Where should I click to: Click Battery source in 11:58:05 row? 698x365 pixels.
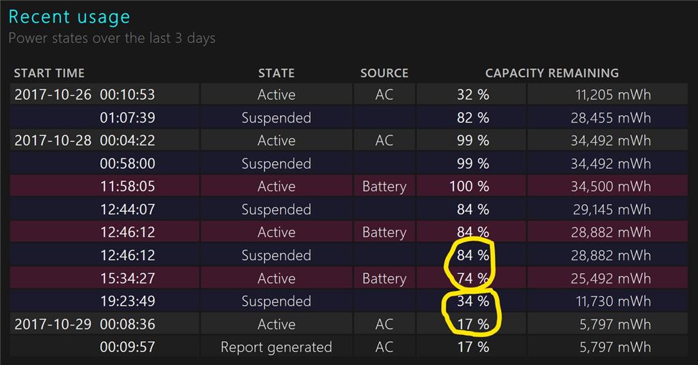[384, 186]
